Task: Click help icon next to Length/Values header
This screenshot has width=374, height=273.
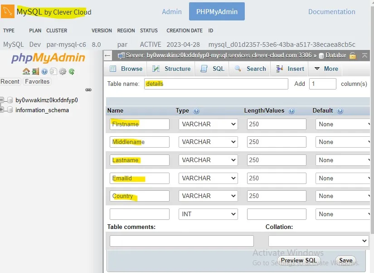Action: 291,111
